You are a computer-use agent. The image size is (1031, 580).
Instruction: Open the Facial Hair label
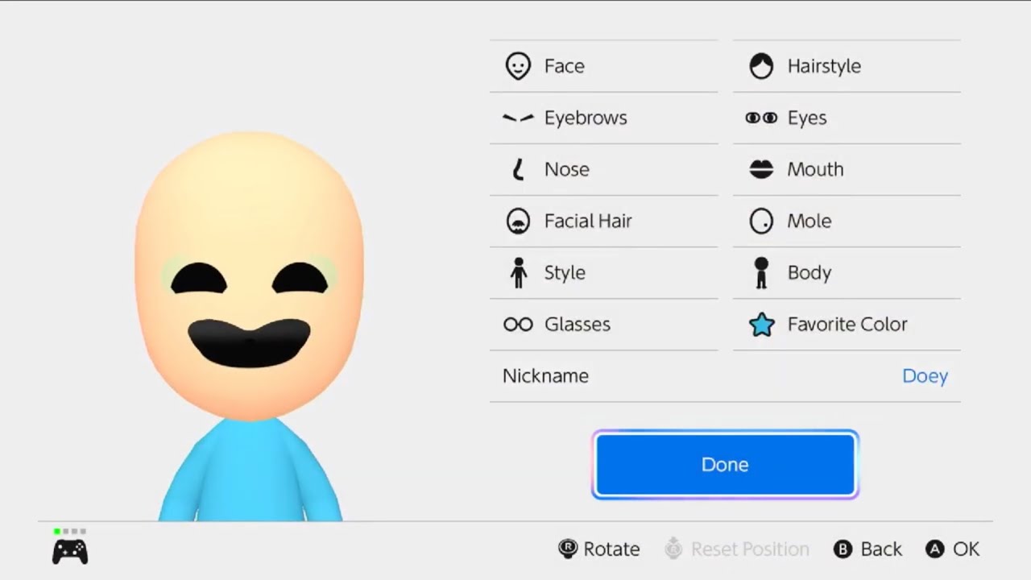point(588,221)
